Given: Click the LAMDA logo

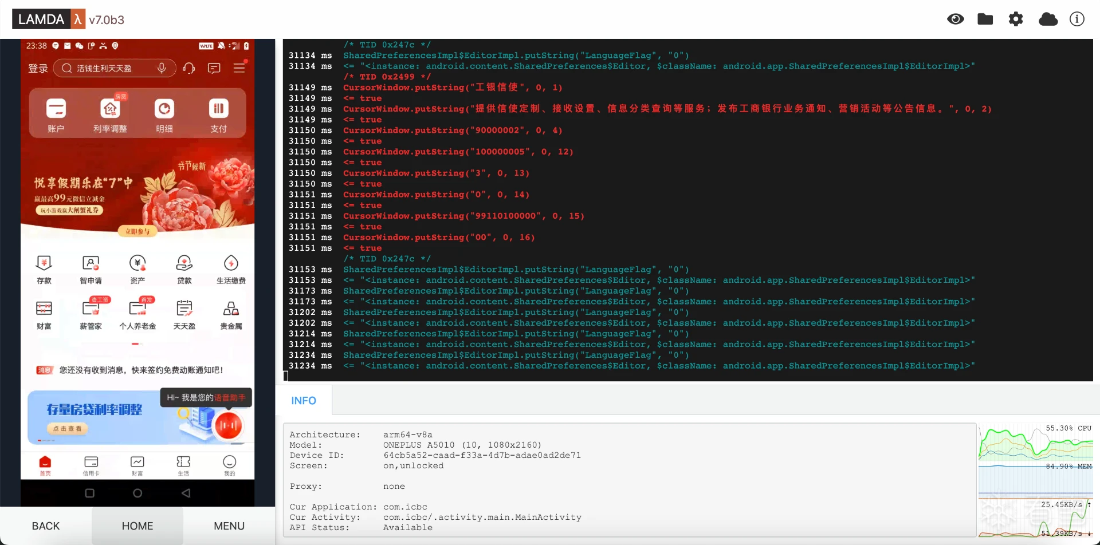Looking at the screenshot, I should click(49, 19).
